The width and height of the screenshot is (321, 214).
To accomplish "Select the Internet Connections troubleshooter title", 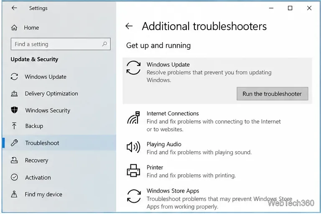I will [173, 113].
